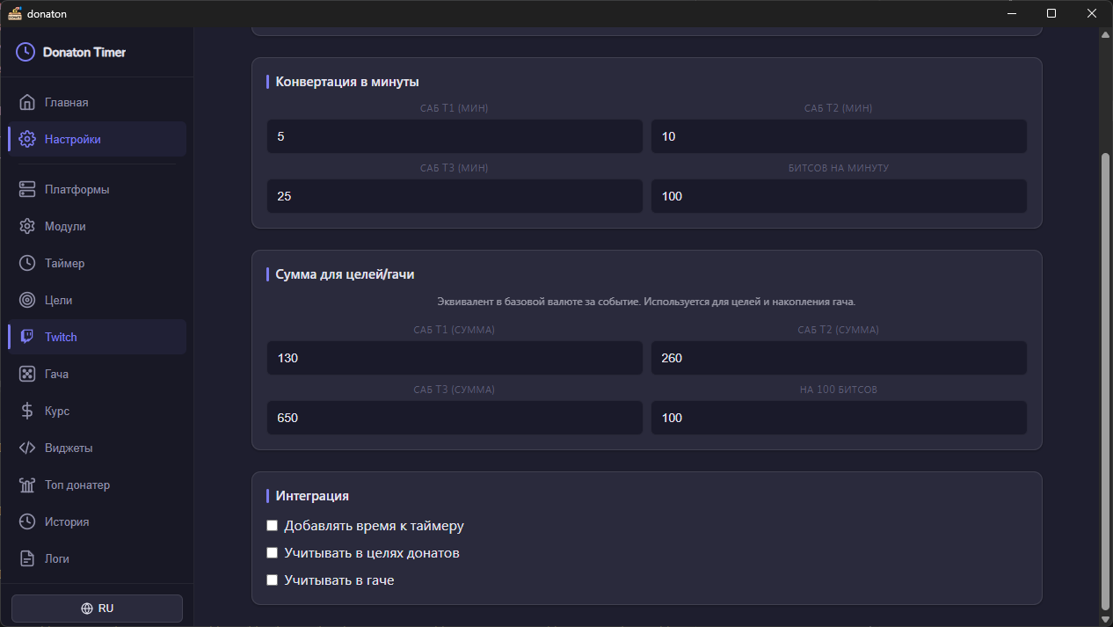Screen dimensions: 1113x627
Task: Click the pillar icon beside Топ донатер
Action: [x=27, y=485]
